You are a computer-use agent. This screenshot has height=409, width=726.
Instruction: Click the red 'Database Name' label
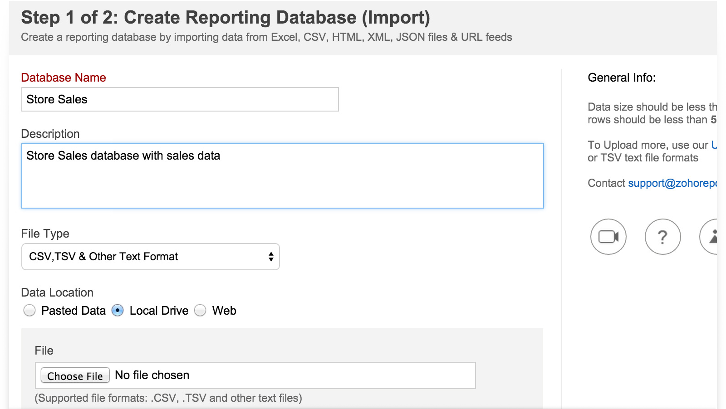(64, 78)
